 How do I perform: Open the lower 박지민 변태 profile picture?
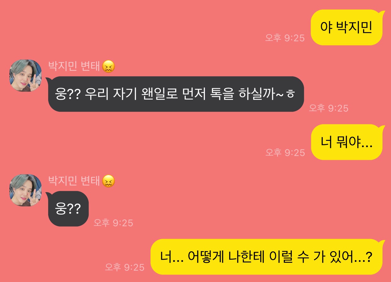pos(25,190)
